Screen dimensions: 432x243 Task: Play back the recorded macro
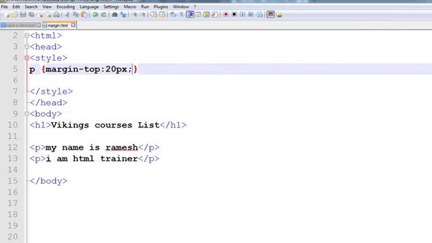242,15
